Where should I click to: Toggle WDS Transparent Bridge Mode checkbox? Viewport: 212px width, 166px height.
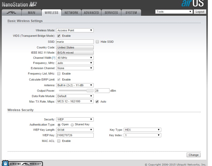point(59,36)
